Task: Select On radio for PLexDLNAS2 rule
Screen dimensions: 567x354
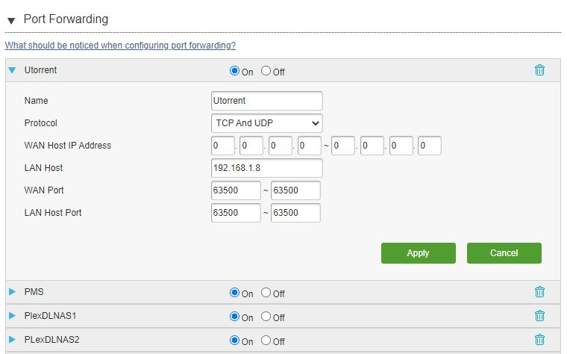Action: (x=234, y=341)
